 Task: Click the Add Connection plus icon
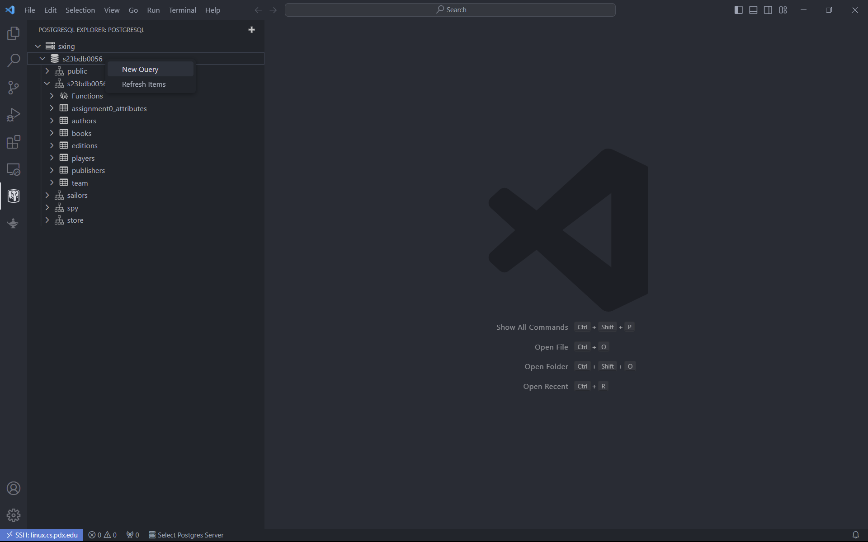click(x=252, y=30)
